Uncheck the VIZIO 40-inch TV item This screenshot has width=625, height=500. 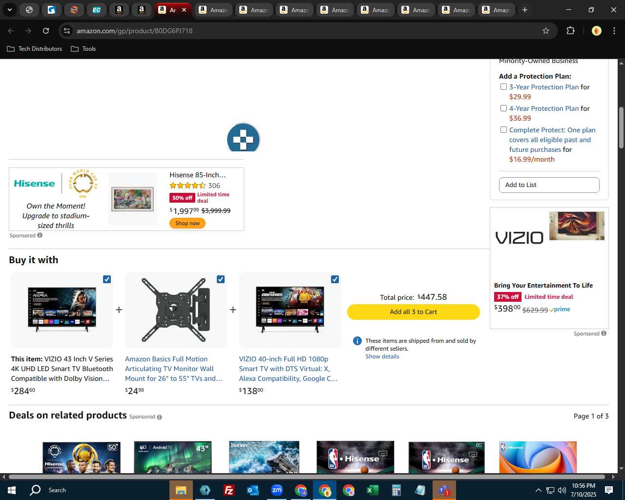click(335, 279)
